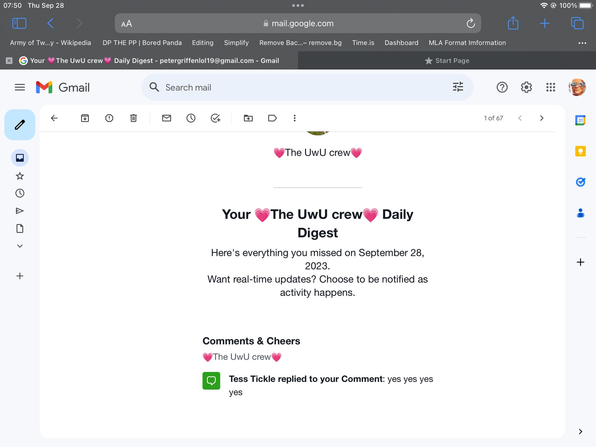The image size is (596, 447).
Task: Open the Labels icon in the toolbar
Action: 272,118
